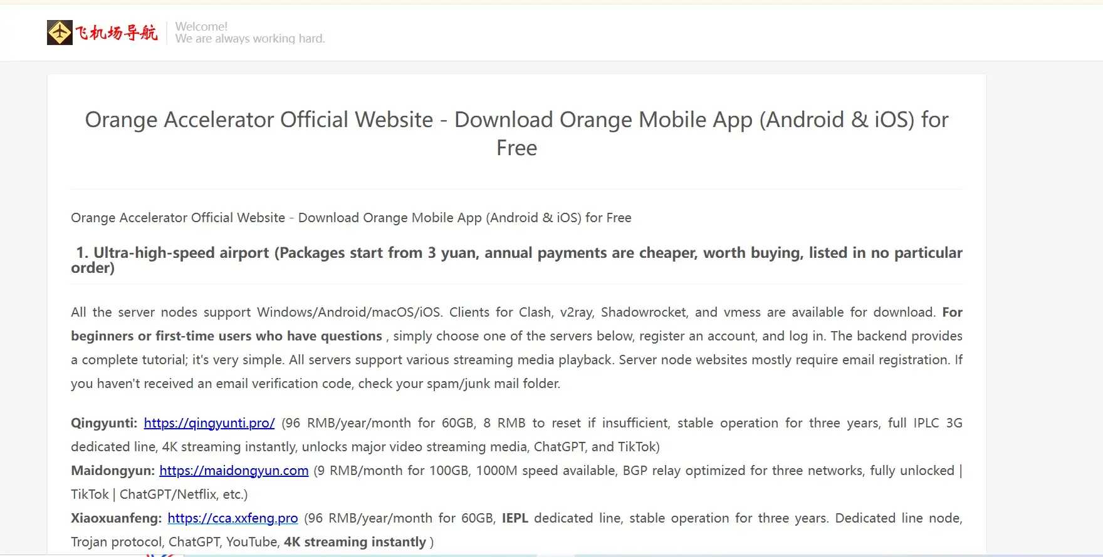Click 'We are always working hard.' text
Image resolution: width=1103 pixels, height=557 pixels.
(250, 39)
